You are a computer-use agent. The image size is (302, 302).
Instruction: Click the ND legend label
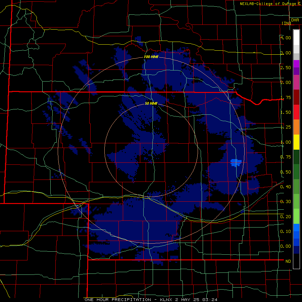point(288,261)
